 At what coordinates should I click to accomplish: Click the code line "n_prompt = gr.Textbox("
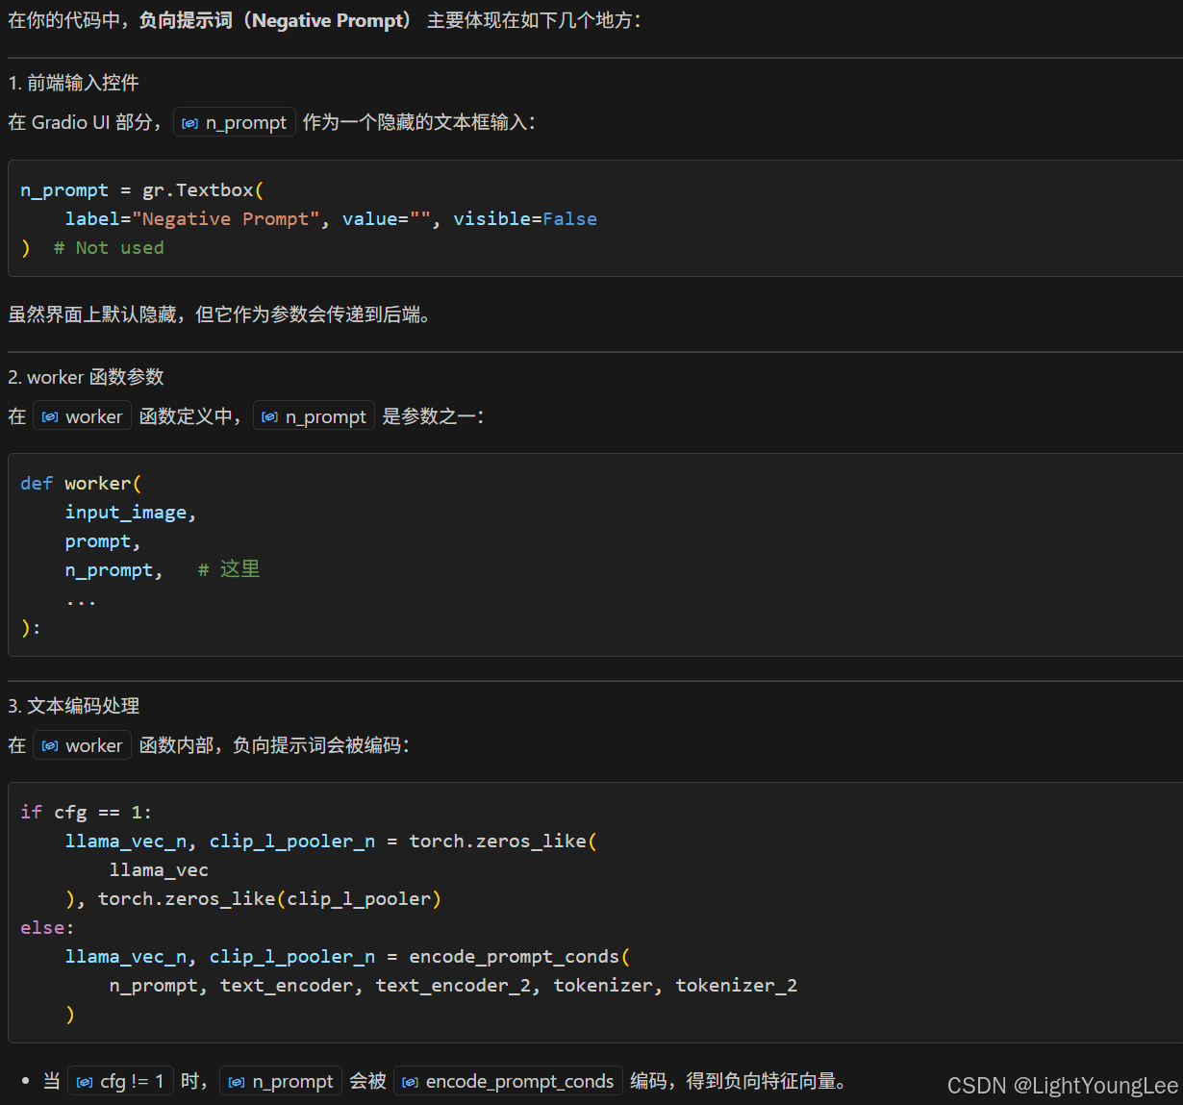click(141, 190)
